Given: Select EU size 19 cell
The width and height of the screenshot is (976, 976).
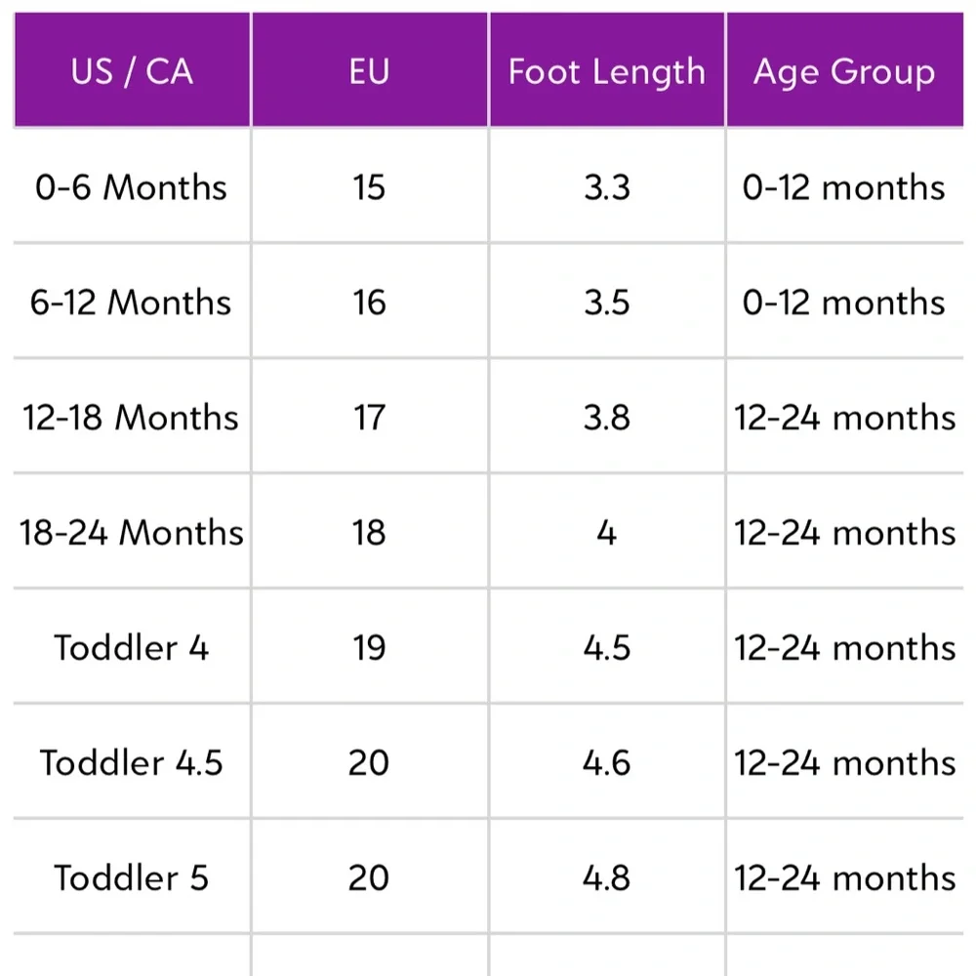Looking at the screenshot, I should pyautogui.click(x=370, y=647).
